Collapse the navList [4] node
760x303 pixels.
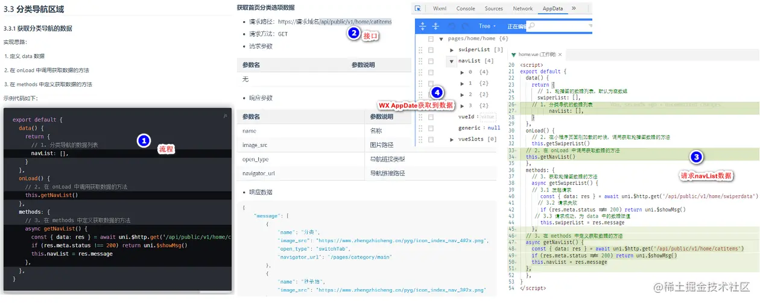click(x=451, y=61)
